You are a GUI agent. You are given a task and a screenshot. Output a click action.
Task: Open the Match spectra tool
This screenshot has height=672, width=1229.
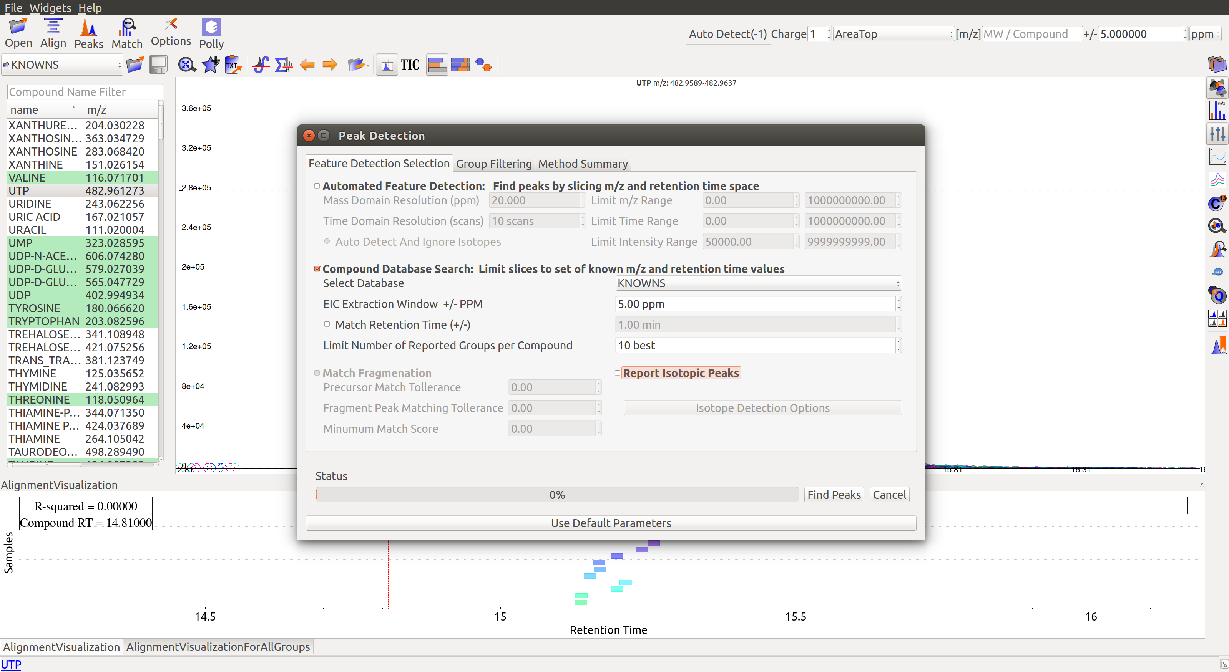click(x=127, y=33)
